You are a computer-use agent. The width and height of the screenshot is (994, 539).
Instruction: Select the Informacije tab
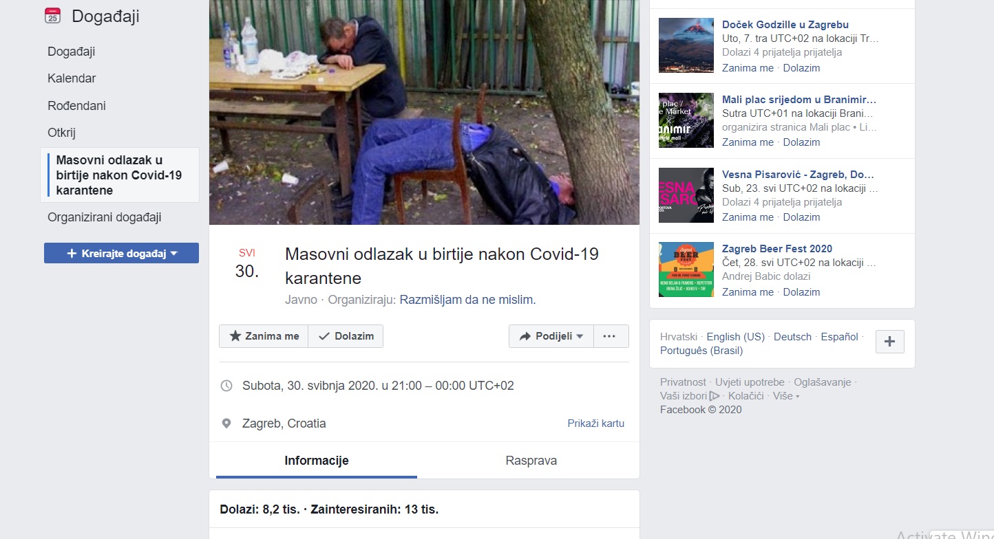[317, 461]
